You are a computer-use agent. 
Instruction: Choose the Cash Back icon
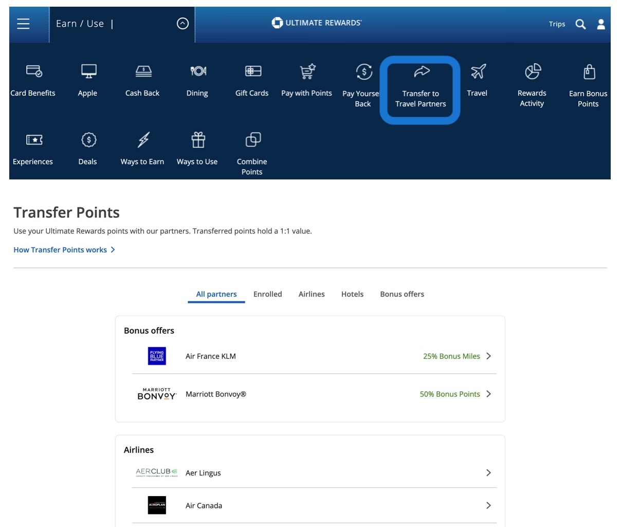click(x=143, y=71)
